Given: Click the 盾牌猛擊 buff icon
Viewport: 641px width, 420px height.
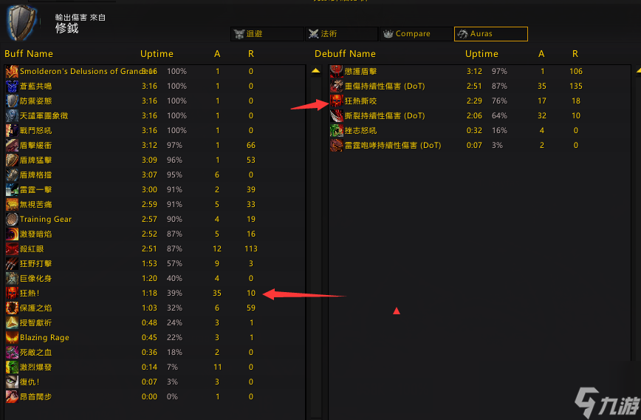Looking at the screenshot, I should (12, 160).
